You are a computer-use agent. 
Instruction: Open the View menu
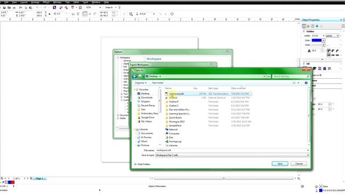coord(15,2)
